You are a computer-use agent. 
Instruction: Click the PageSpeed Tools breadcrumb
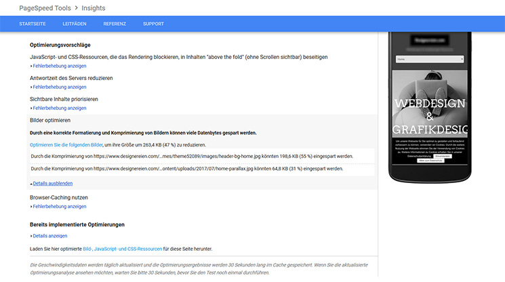[x=45, y=8]
